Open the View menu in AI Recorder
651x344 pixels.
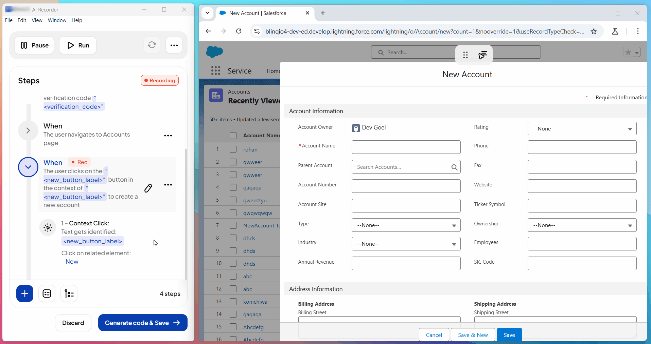click(x=37, y=20)
